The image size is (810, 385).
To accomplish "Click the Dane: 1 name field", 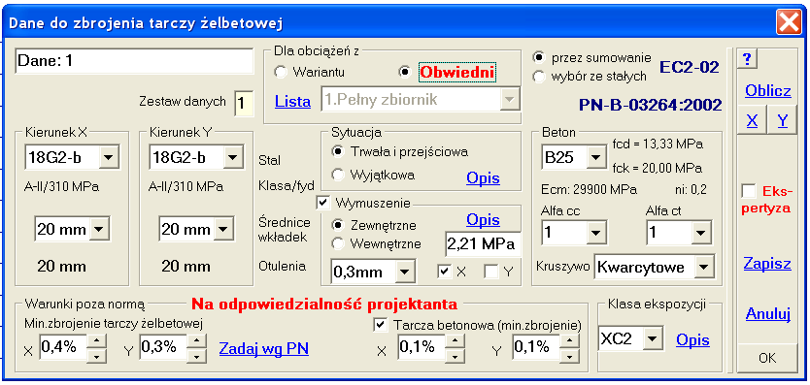I will (x=134, y=61).
